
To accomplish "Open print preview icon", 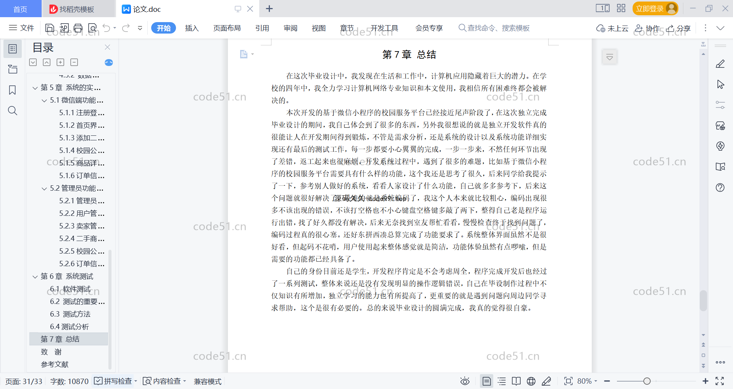I will click(x=92, y=28).
